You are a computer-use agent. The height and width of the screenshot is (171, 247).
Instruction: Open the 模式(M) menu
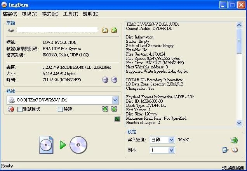(x=50, y=14)
